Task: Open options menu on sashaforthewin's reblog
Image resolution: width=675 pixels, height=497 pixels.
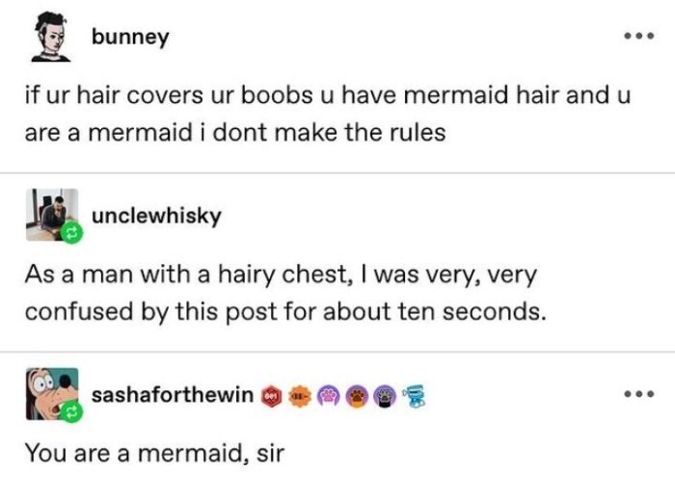Action: coord(639,393)
